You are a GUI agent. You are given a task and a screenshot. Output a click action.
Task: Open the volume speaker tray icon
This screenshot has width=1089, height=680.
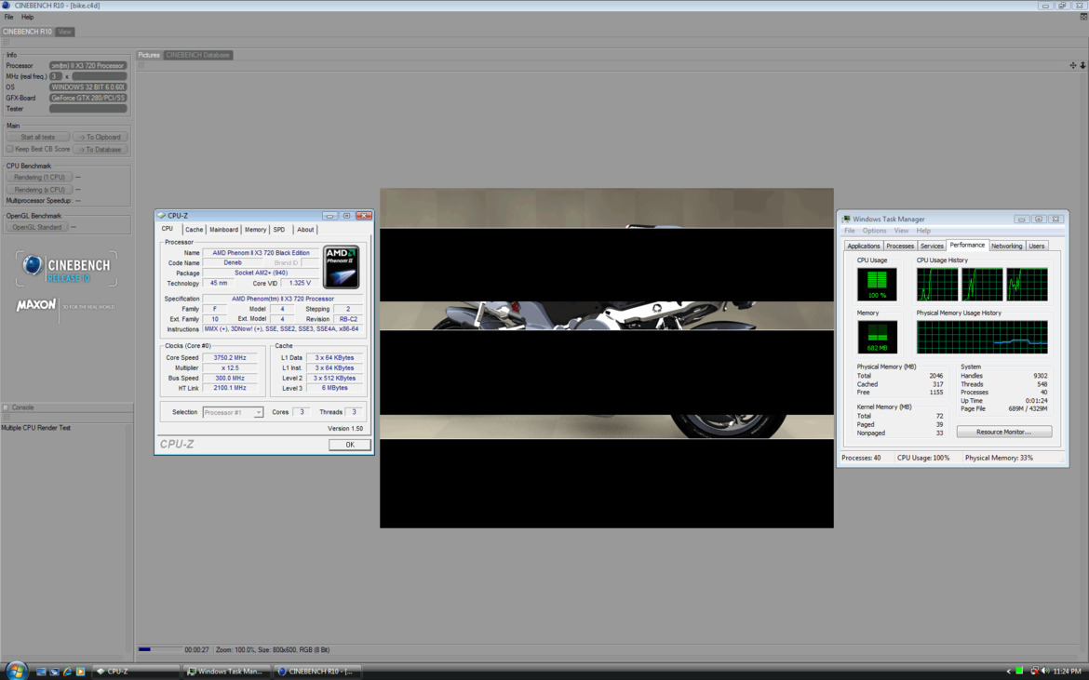pyautogui.click(x=1045, y=671)
